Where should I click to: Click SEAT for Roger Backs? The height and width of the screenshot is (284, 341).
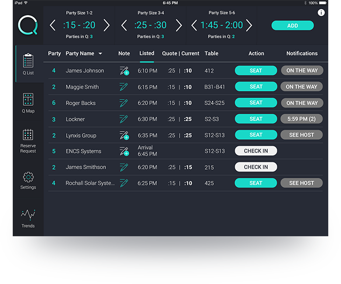[255, 103]
